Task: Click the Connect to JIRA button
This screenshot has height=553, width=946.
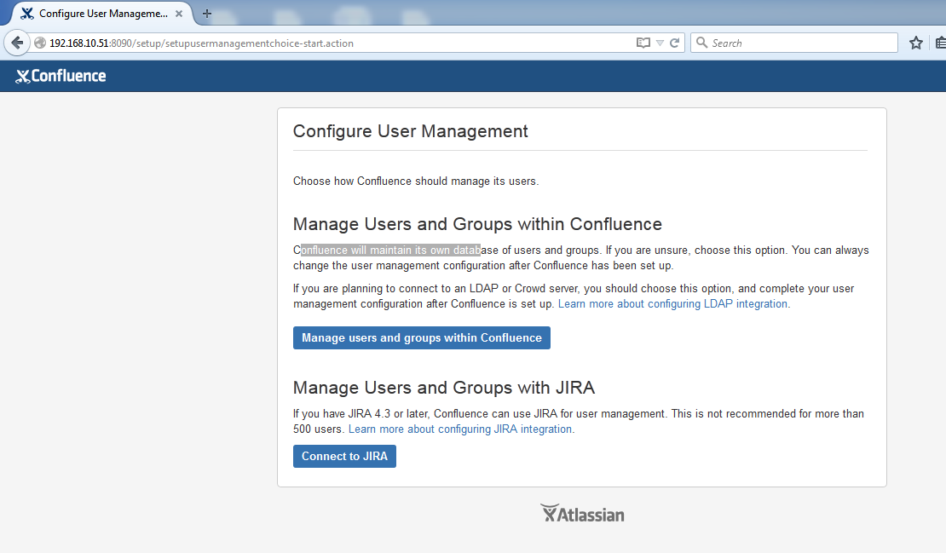Action: point(344,456)
